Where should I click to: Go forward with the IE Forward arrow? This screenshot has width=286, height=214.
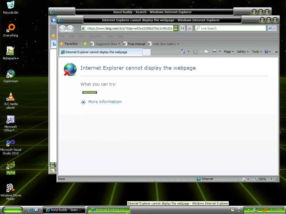point(70,28)
